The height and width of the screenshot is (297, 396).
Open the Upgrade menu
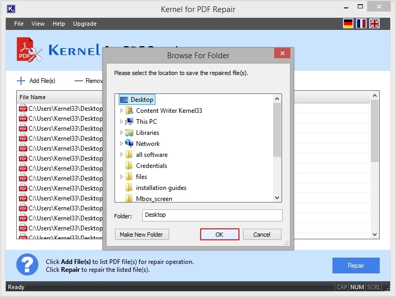tap(85, 24)
